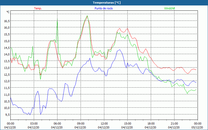208x130 pixels.
Task: Click the 11,5 y-axis value
Action: click(x=6, y=88)
